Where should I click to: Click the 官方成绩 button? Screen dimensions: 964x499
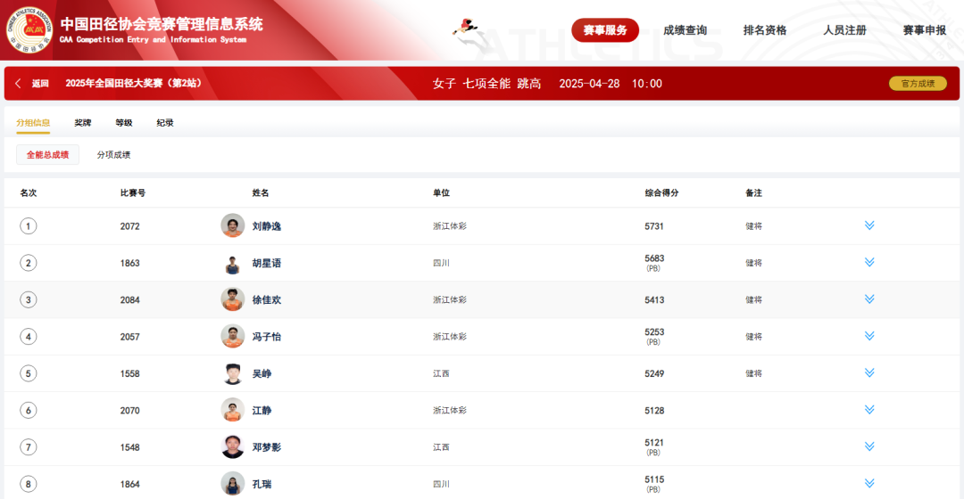click(x=918, y=84)
